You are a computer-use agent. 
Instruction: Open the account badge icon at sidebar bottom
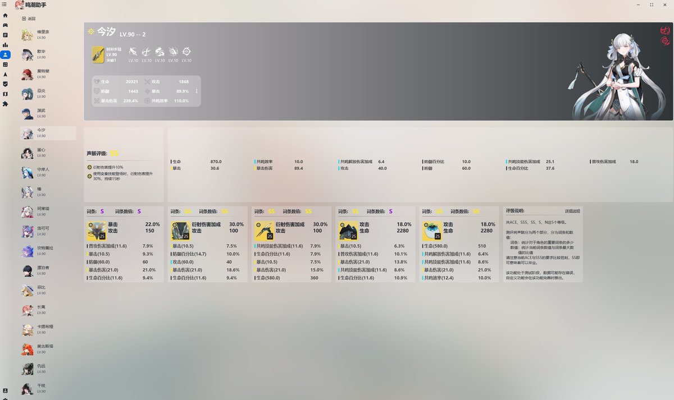tap(5, 390)
